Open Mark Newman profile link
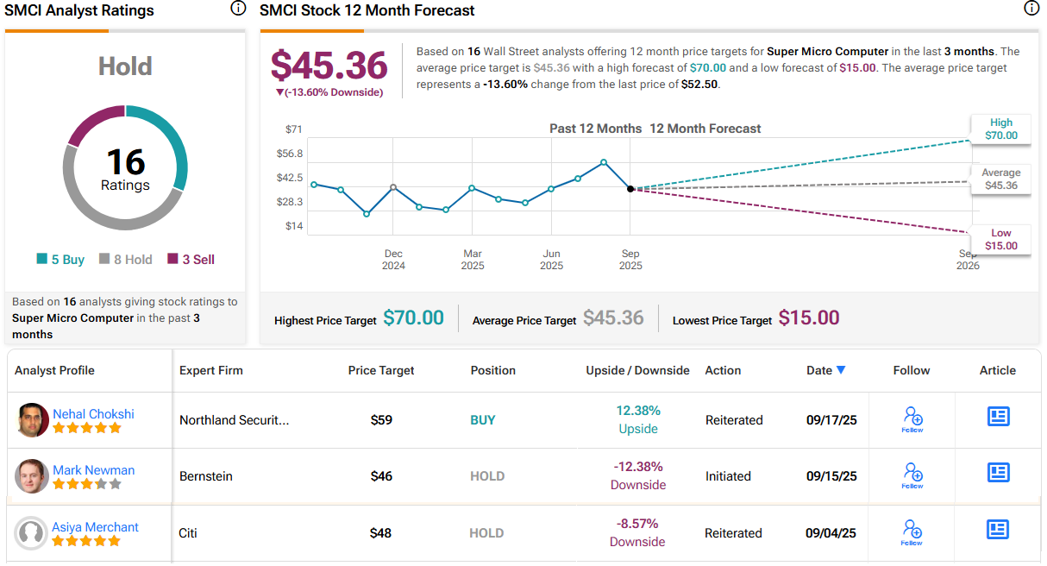 pos(93,470)
